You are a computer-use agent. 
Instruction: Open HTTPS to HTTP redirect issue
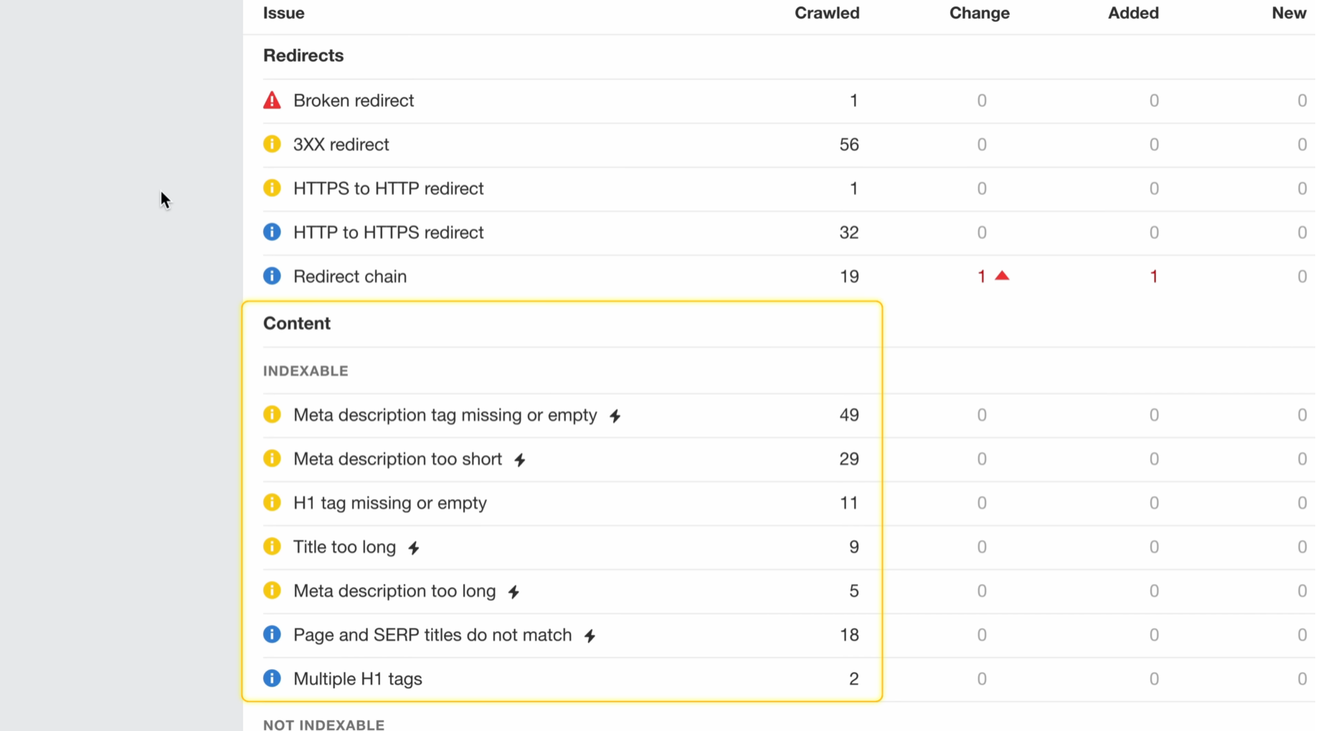pos(388,188)
